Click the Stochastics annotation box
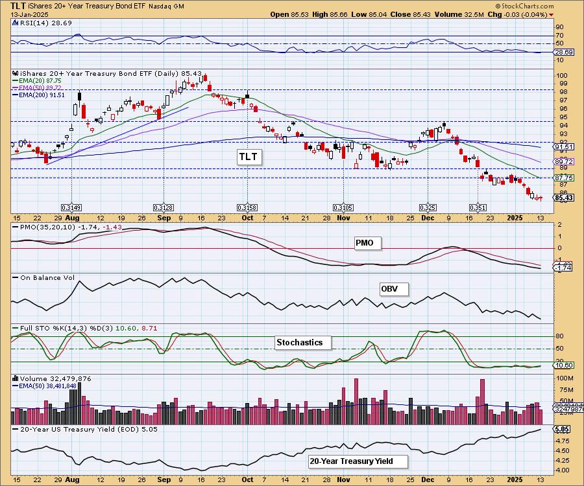This screenshot has height=486, width=584. (303, 343)
